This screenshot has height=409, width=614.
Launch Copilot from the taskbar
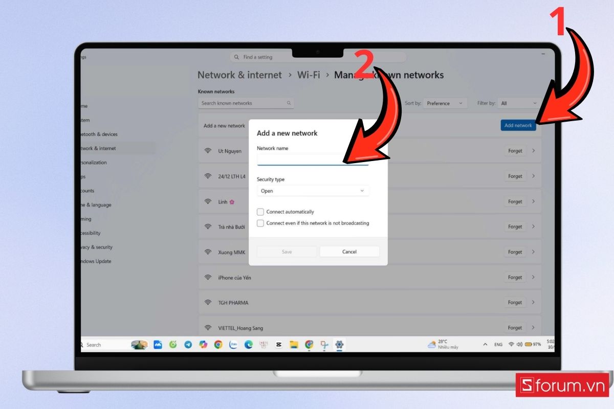[x=203, y=345]
